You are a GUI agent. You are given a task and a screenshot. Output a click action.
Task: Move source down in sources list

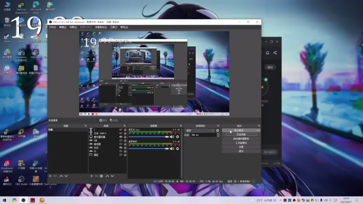112,176
